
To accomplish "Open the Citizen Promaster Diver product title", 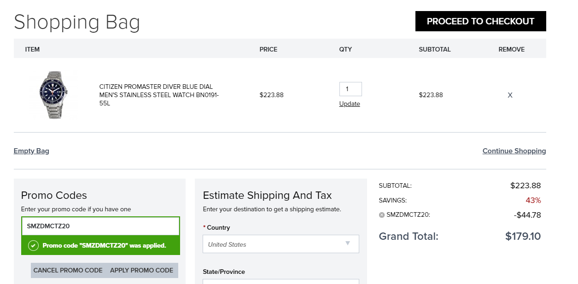I will [159, 95].
